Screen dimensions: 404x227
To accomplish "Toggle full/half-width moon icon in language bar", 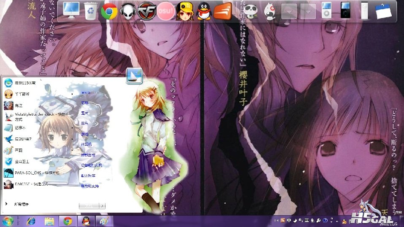I will pos(295,220).
